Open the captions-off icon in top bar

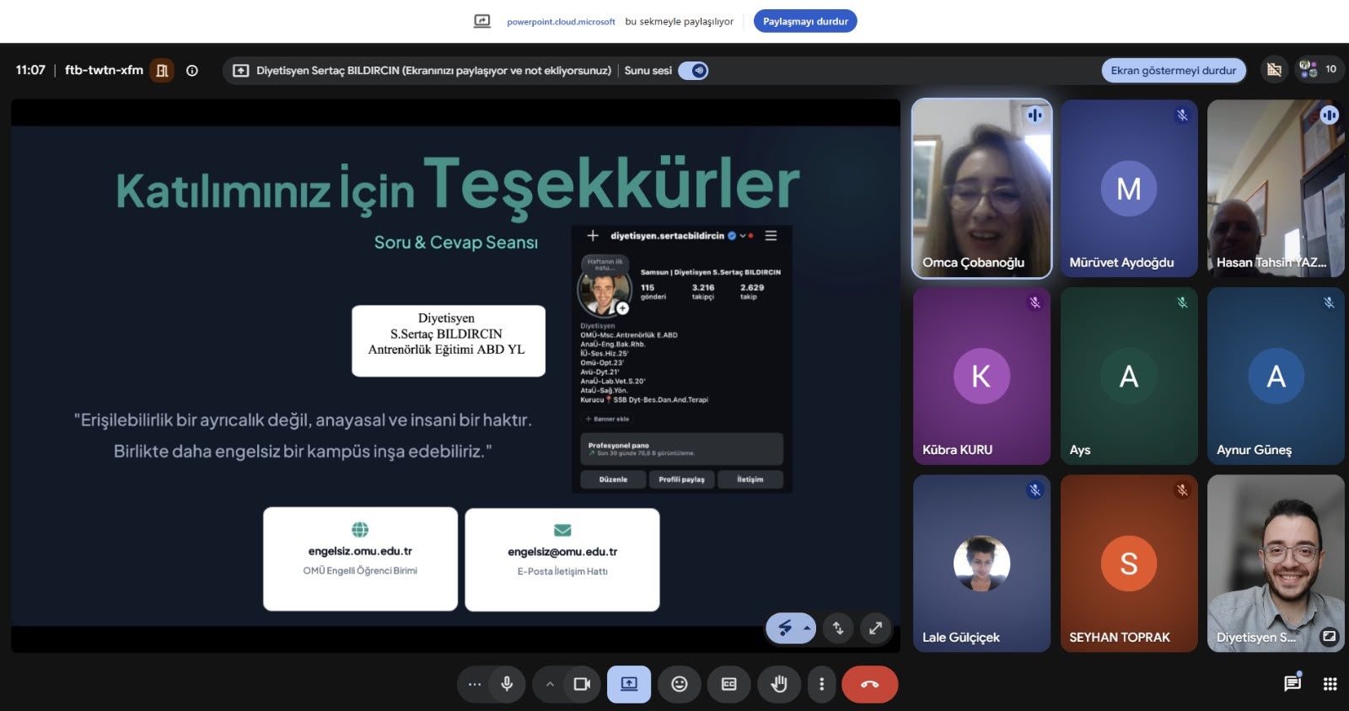tap(1274, 70)
